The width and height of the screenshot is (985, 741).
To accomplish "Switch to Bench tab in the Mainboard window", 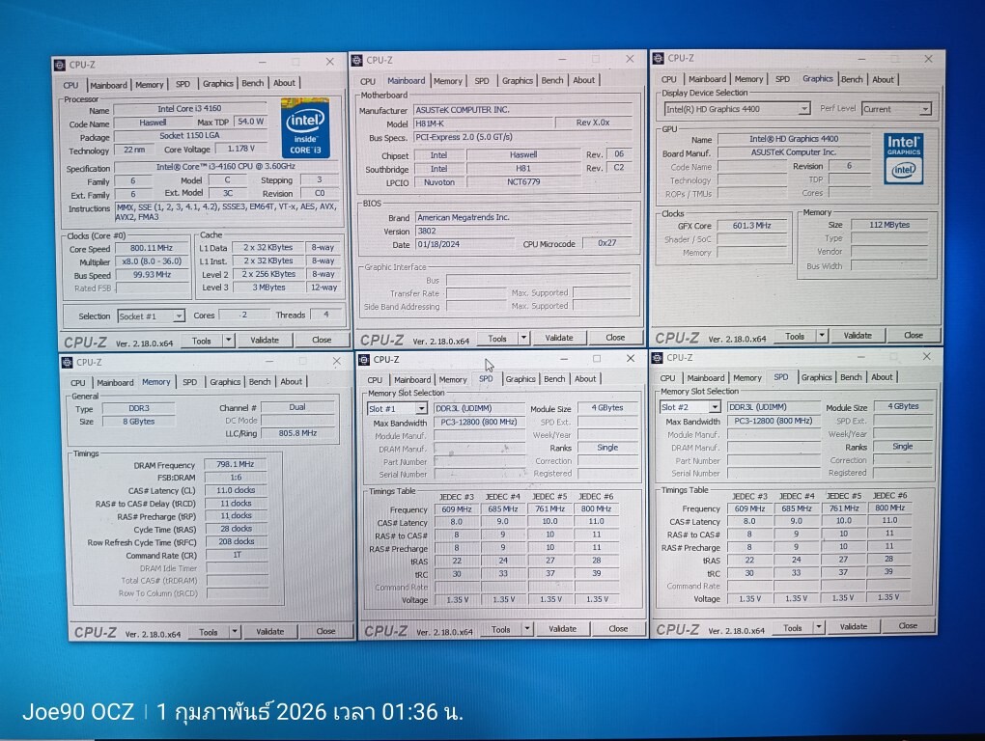I will point(552,81).
